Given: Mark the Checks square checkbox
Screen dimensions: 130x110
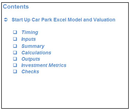Looking at the screenshot, I should pos(15,71).
